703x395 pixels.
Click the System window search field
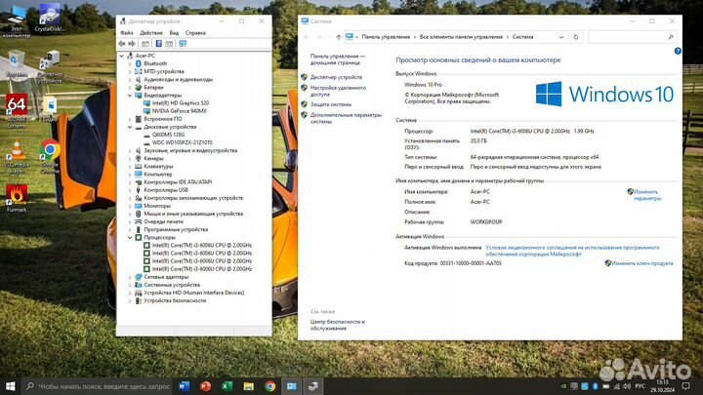pos(632,37)
